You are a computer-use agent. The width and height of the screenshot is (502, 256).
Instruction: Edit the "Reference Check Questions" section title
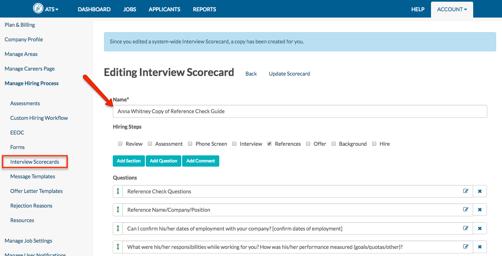point(466,191)
